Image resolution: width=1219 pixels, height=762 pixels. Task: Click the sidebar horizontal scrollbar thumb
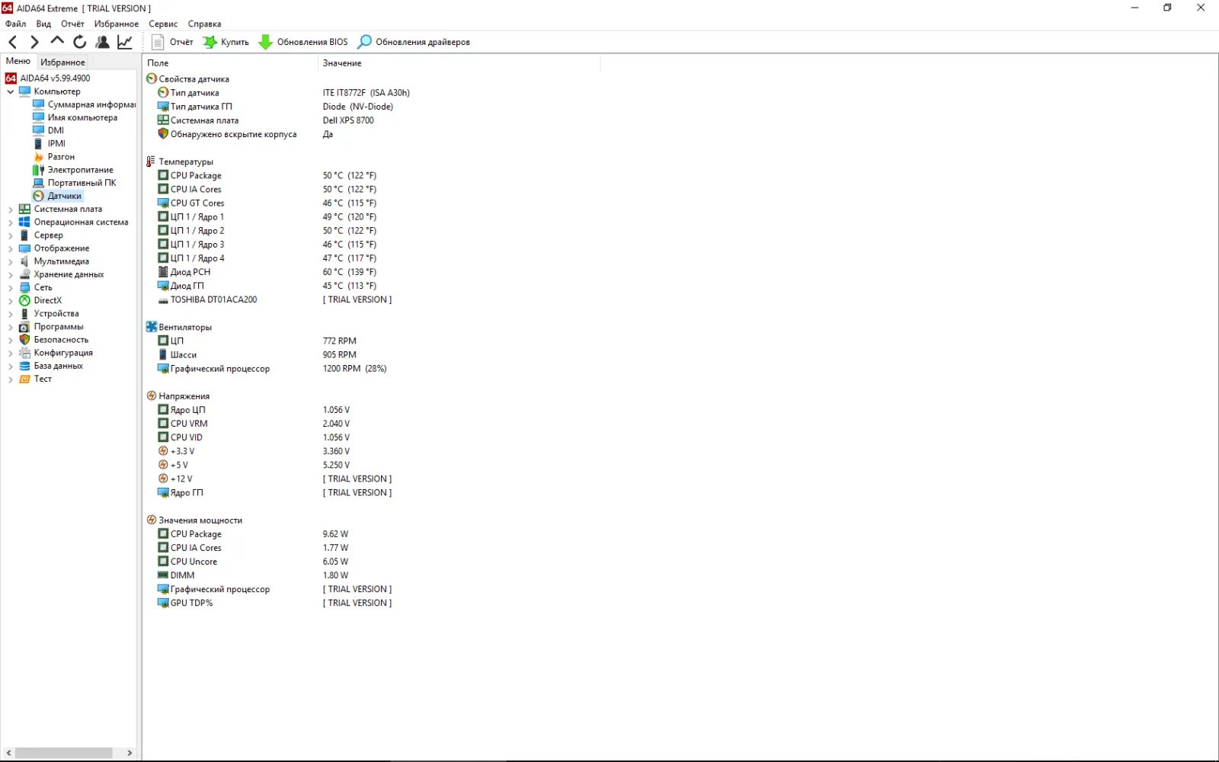point(64,753)
